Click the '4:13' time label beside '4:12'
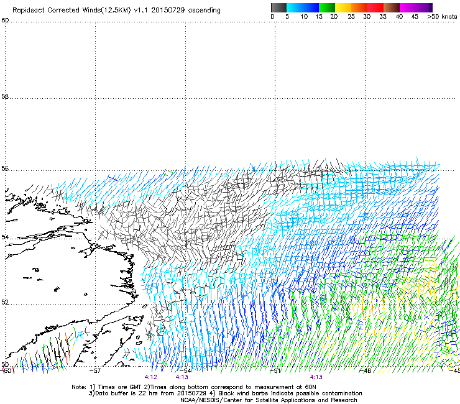This screenshot has width=460, height=404. click(182, 377)
